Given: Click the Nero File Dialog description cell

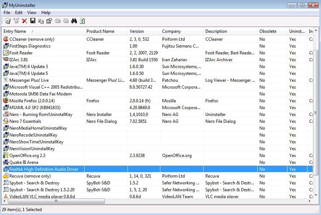Looking at the screenshot, I should [x=220, y=121].
